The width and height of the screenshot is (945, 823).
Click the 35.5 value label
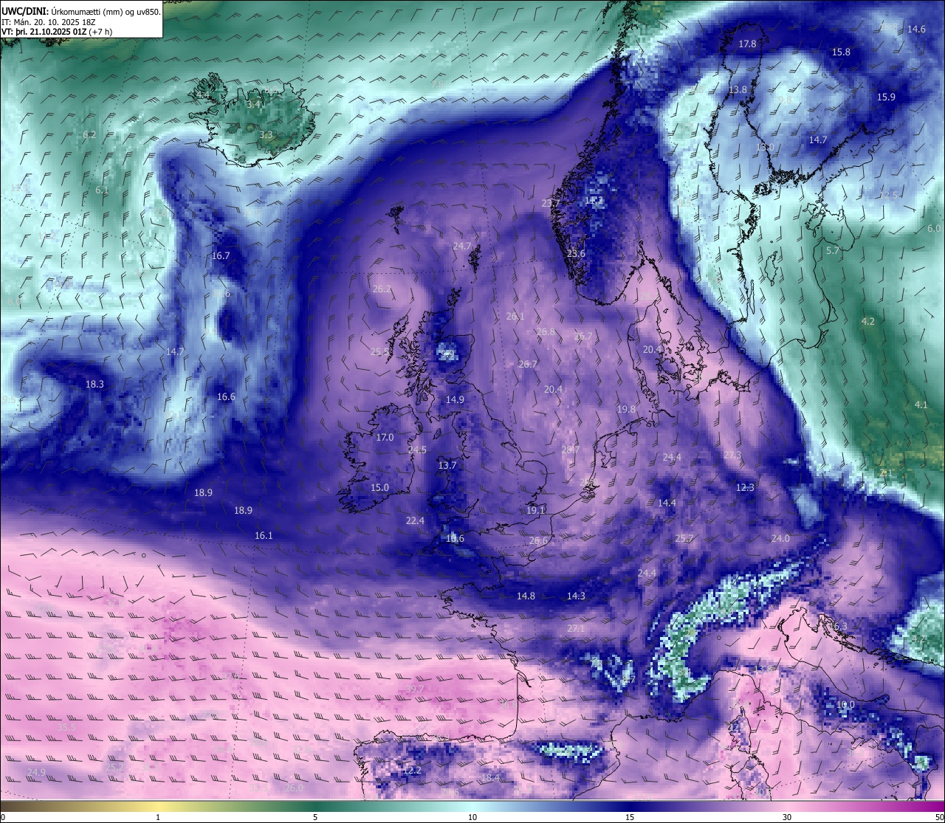(x=66, y=728)
